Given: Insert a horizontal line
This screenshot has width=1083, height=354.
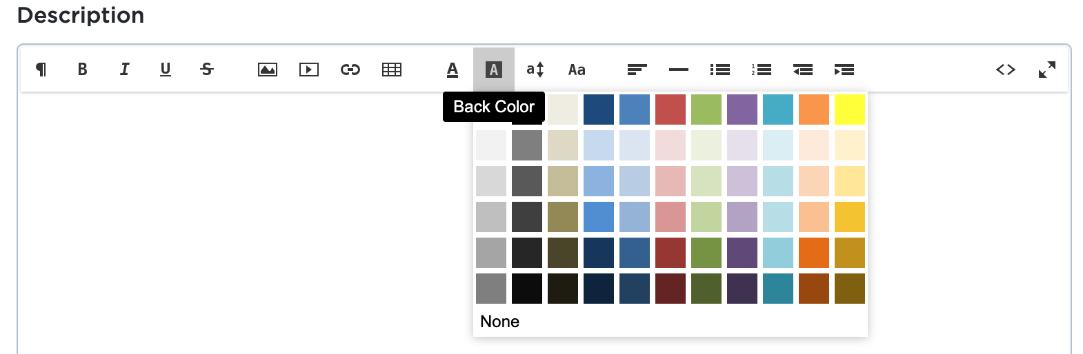Looking at the screenshot, I should (x=679, y=70).
